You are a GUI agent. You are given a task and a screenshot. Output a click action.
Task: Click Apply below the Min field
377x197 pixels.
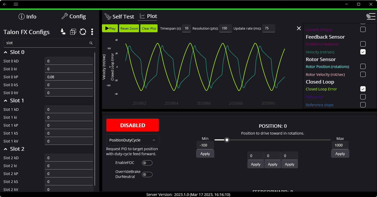205,154
